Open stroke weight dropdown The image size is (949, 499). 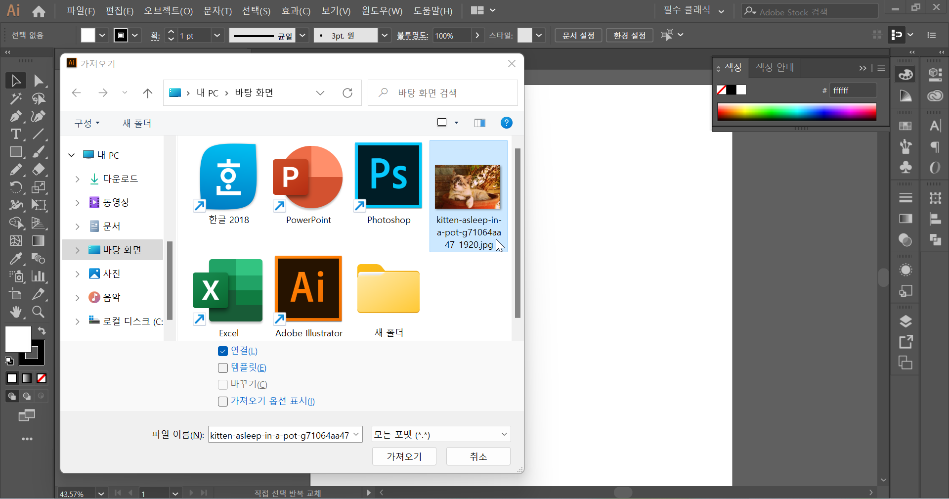click(217, 35)
